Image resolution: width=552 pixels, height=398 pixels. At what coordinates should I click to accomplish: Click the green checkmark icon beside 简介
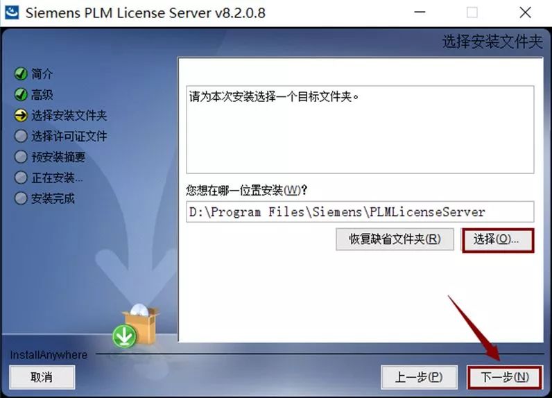point(21,74)
